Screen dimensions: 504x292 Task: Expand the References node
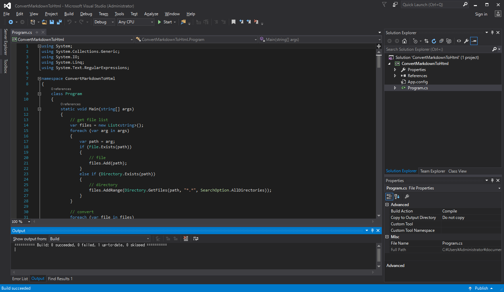395,76
